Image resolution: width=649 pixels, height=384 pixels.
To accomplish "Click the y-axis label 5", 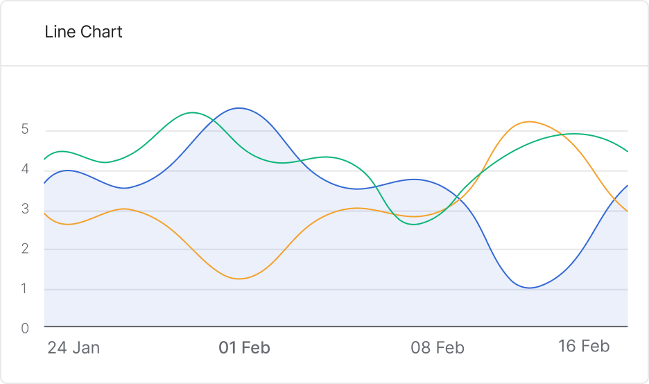I will [25, 130].
